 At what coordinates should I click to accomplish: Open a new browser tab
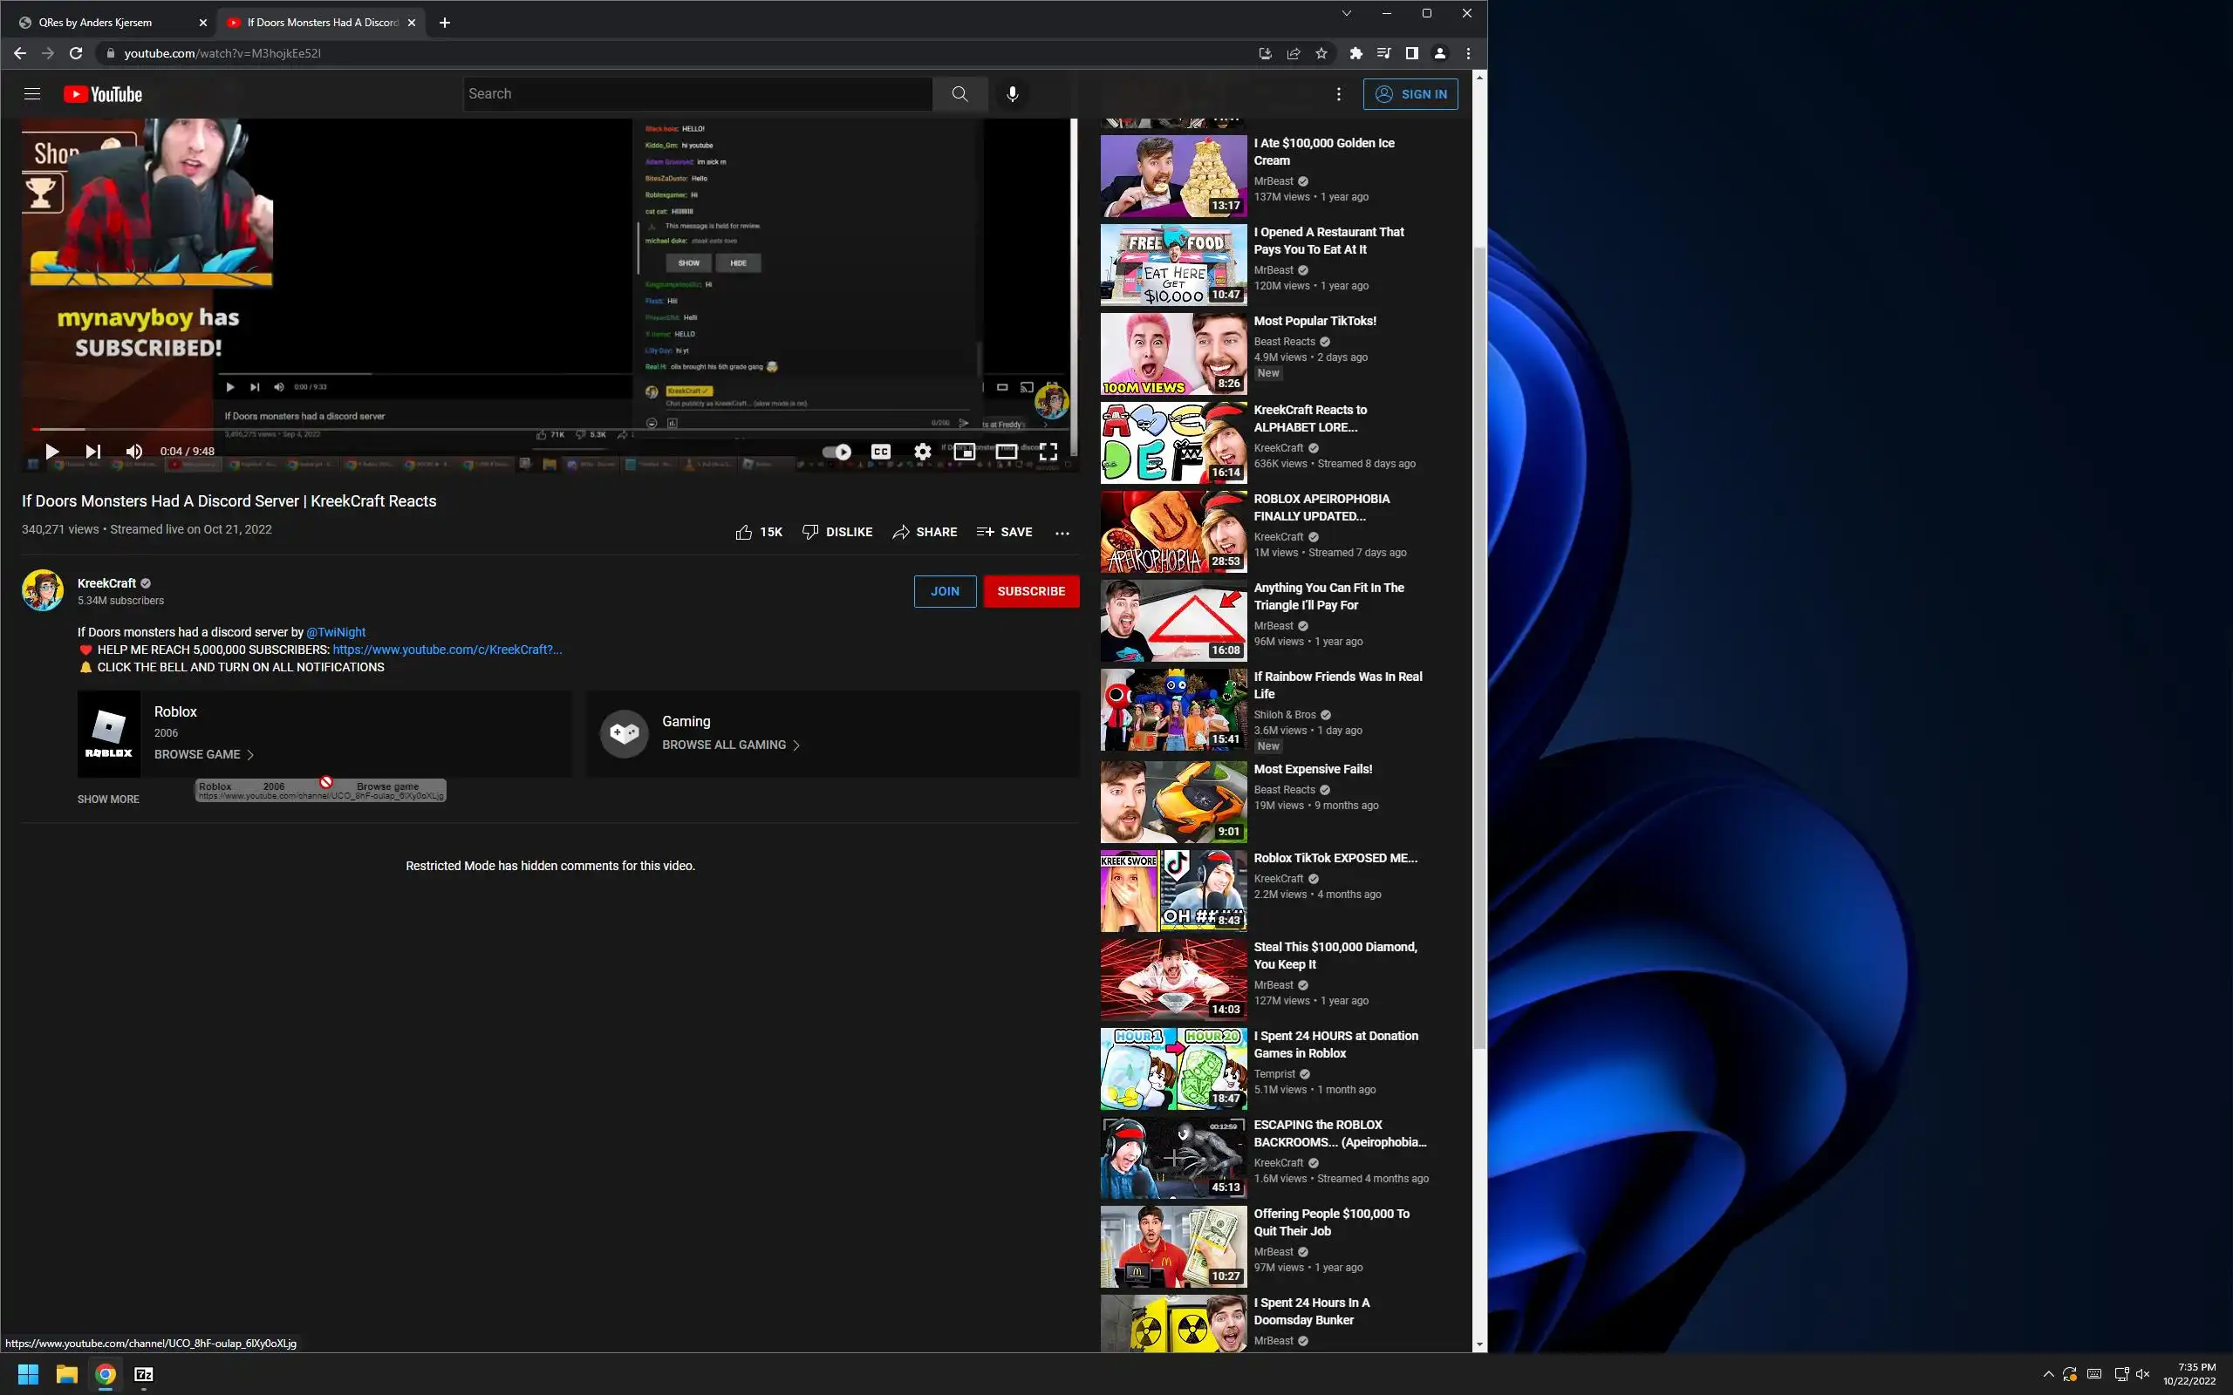pyautogui.click(x=445, y=22)
